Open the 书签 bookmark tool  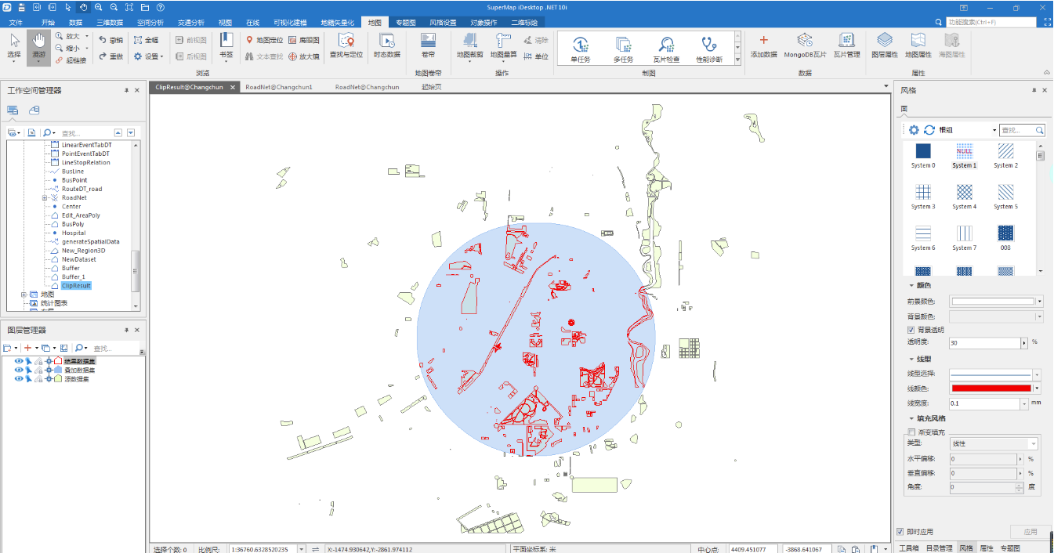click(226, 47)
